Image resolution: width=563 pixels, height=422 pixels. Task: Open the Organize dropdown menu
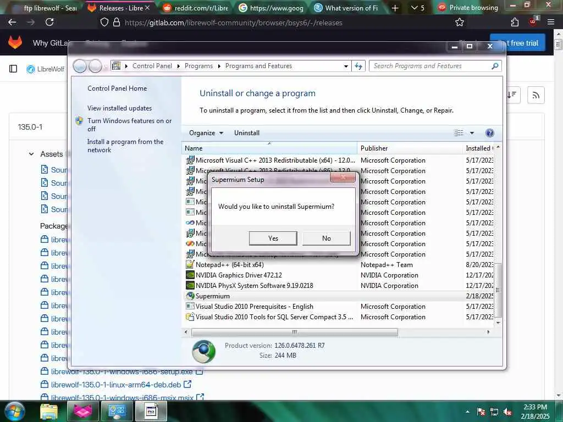(x=206, y=133)
